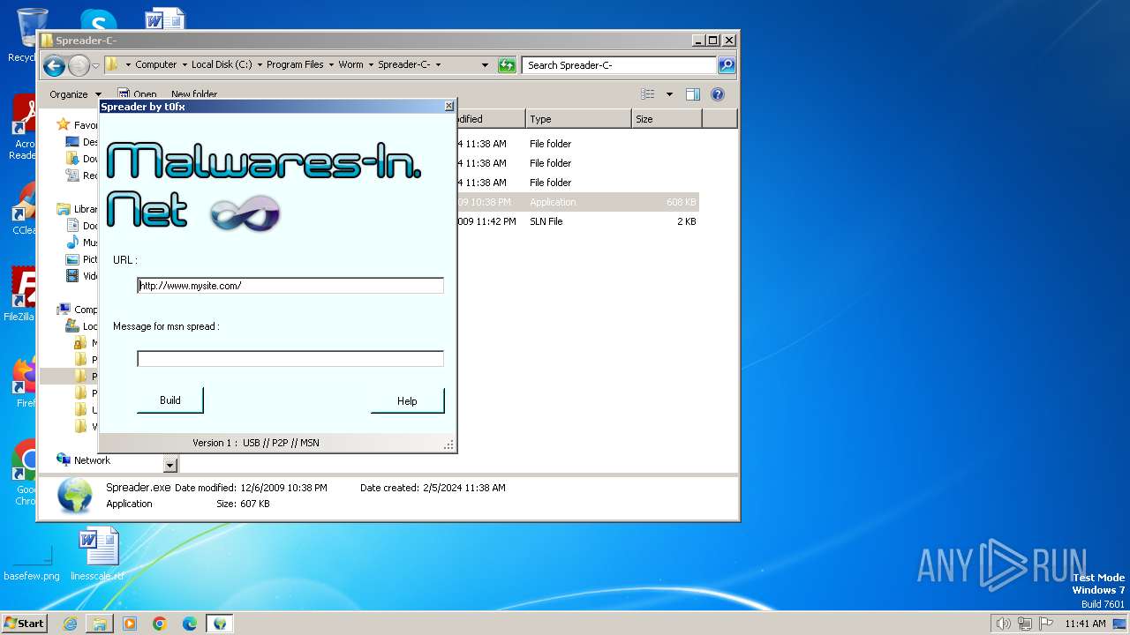Open the Organize menu
This screenshot has height=635, width=1130.
click(x=74, y=94)
